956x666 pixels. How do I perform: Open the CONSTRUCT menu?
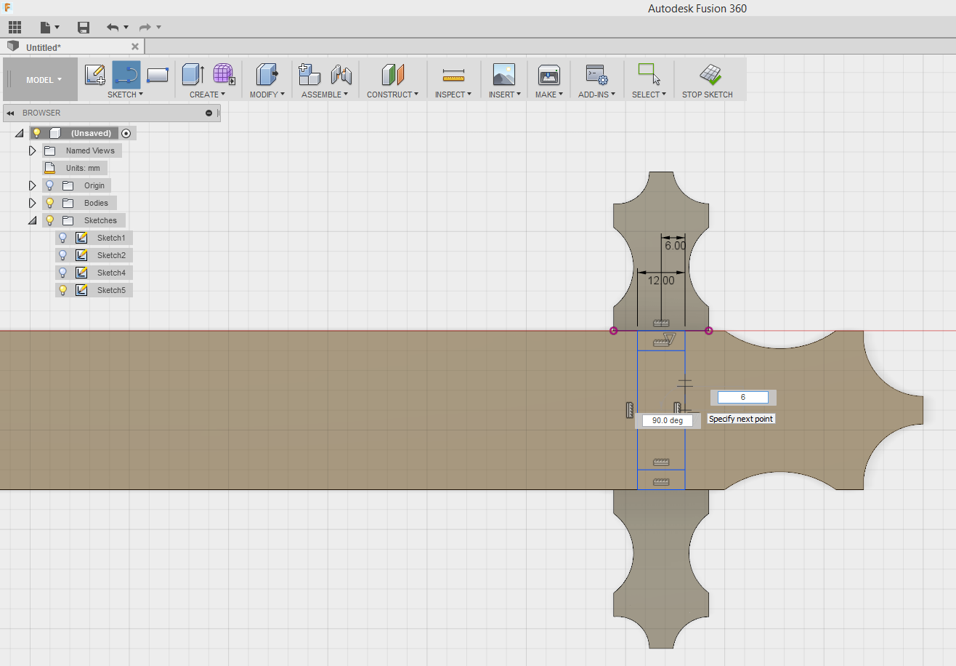click(x=392, y=95)
